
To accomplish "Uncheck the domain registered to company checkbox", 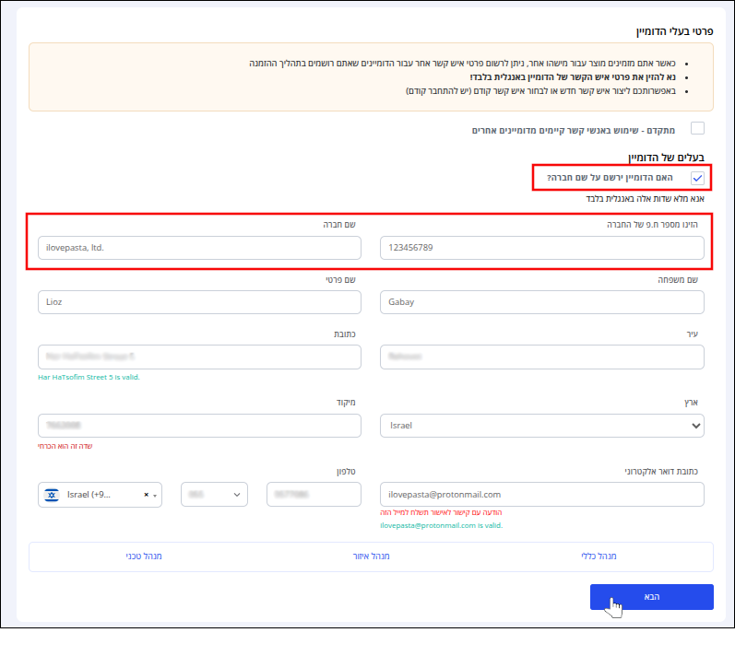I will click(697, 178).
